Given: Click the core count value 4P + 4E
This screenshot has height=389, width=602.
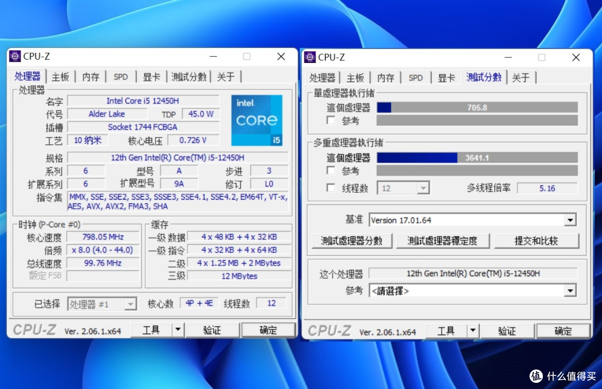Looking at the screenshot, I should (x=199, y=303).
